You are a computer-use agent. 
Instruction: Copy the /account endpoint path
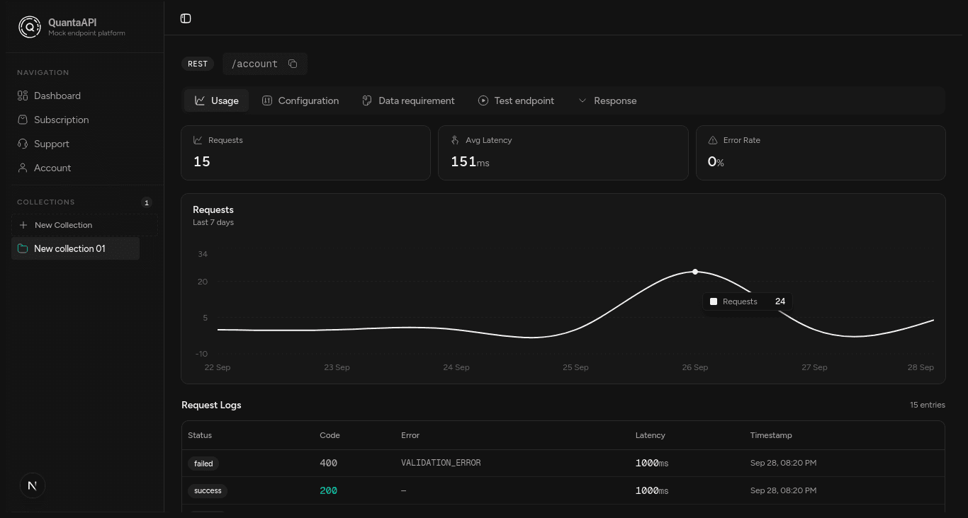coord(293,64)
